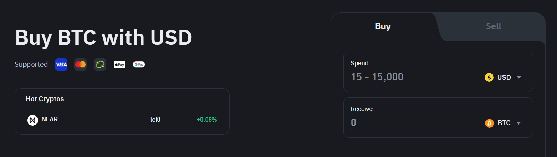Screen dimensions: 557x157
Task: Open currency selector via USD label
Action: (x=504, y=78)
